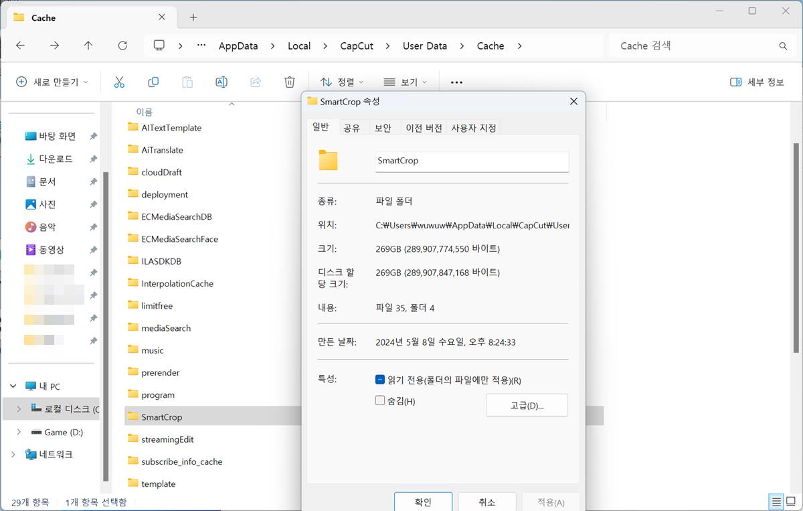Image resolution: width=803 pixels, height=511 pixels.
Task: Share the selected item via toolbar icon
Action: tap(256, 82)
